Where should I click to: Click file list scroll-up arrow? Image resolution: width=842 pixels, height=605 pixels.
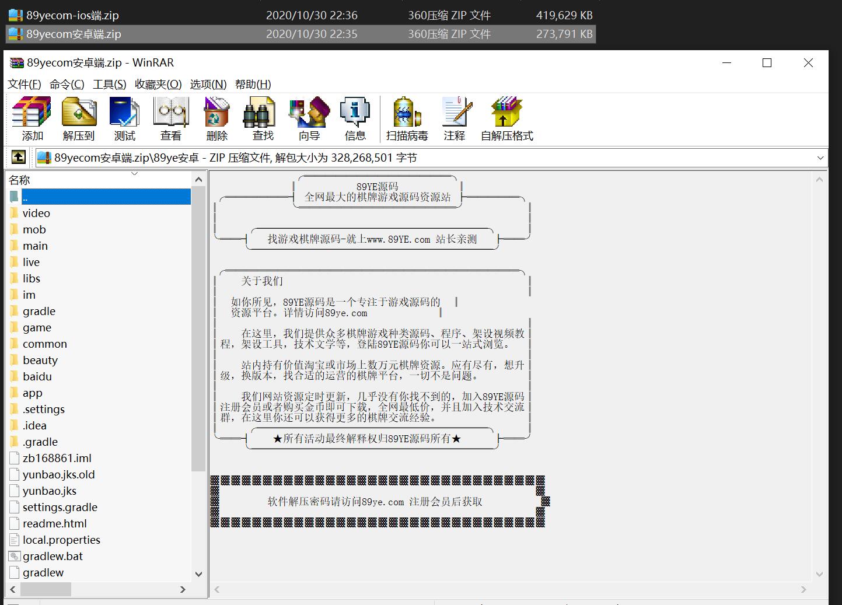(198, 179)
